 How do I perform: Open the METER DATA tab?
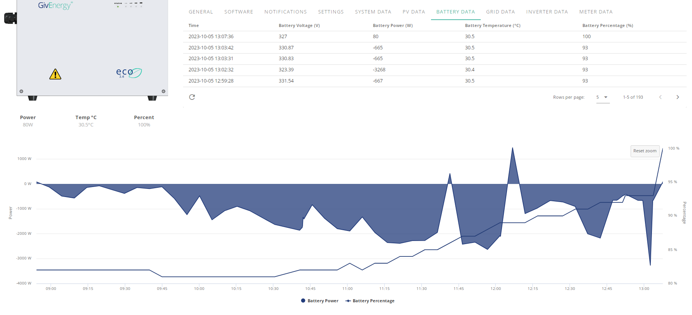click(x=596, y=12)
